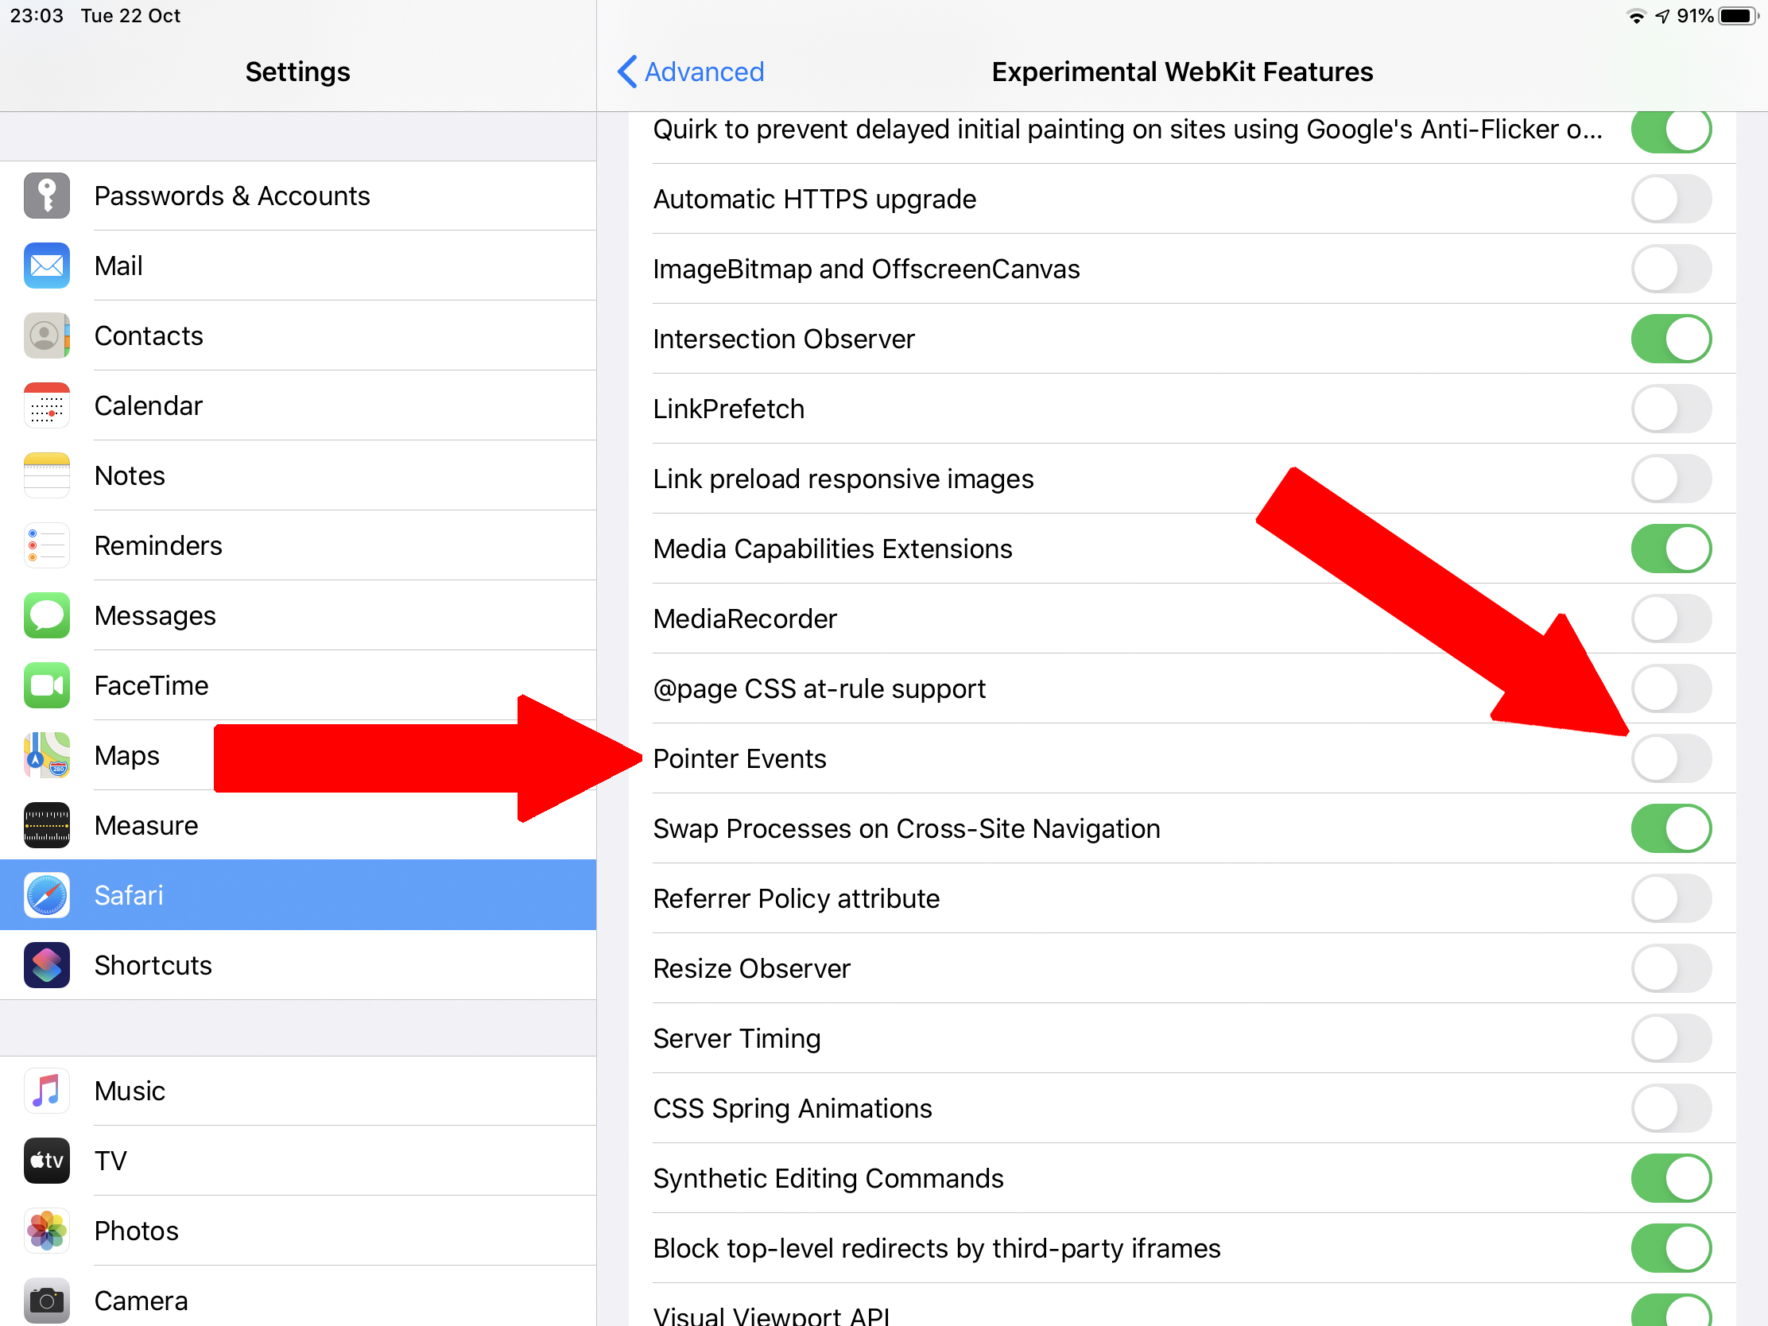The height and width of the screenshot is (1326, 1768).
Task: Open the Shortcuts app icon
Action: coord(46,966)
